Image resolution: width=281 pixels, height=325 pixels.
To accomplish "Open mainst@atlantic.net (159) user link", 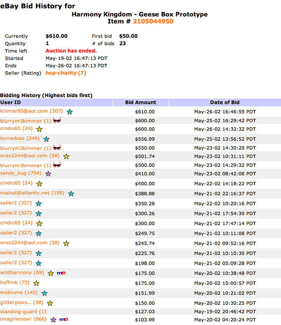I will pos(32,193).
